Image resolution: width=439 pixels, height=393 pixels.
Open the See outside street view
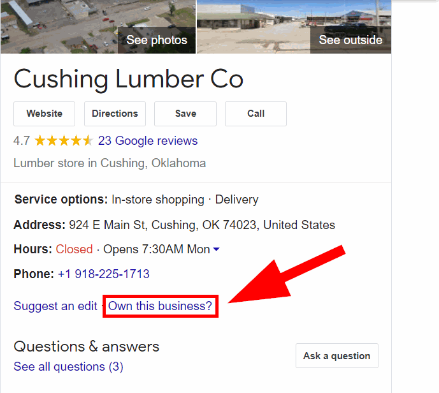click(x=294, y=27)
